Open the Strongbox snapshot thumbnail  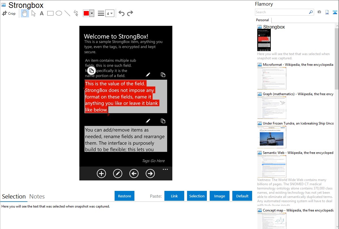click(x=264, y=40)
